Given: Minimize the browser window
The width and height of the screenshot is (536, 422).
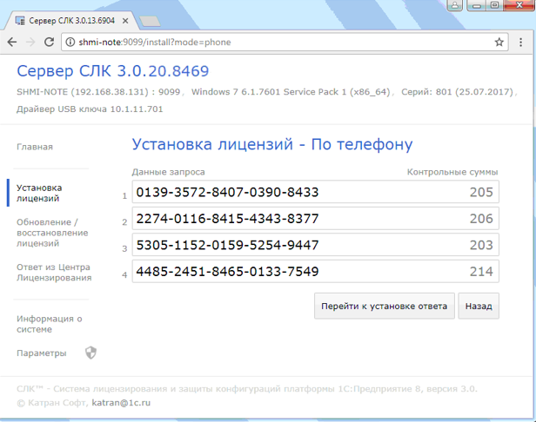Looking at the screenshot, I should click(x=477, y=5).
